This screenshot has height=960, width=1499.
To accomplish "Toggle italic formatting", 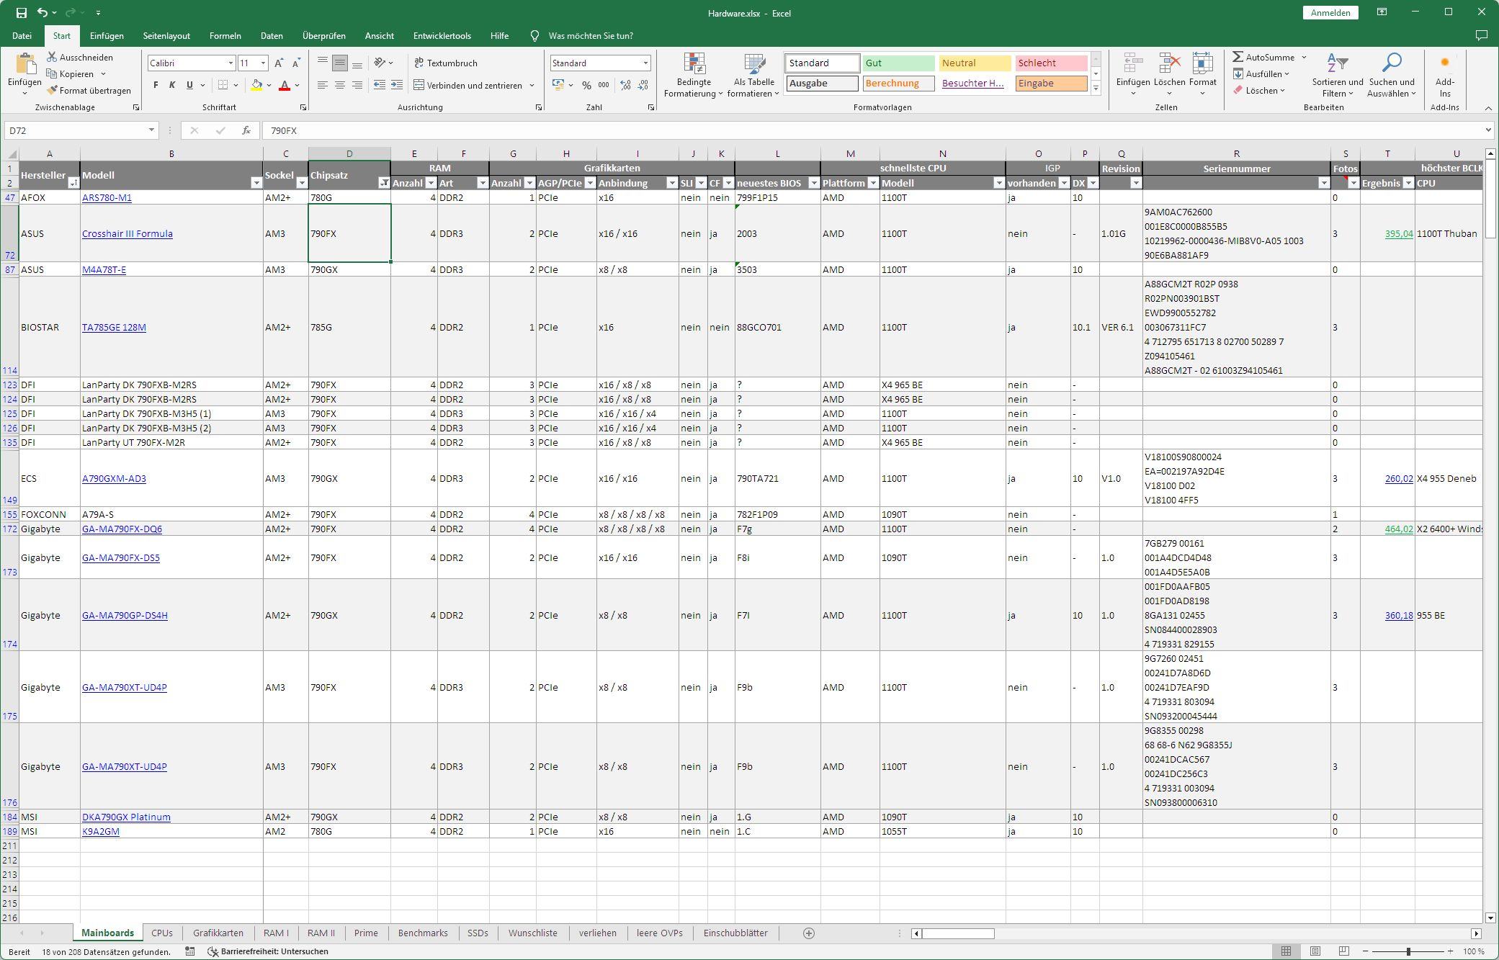I will pyautogui.click(x=172, y=85).
